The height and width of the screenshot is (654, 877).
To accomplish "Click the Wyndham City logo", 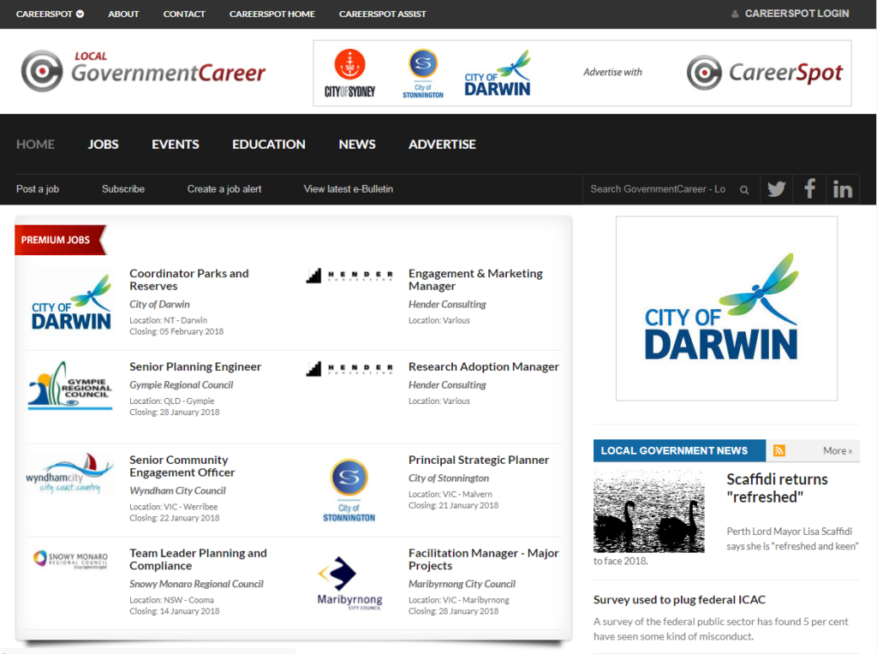I will [70, 473].
